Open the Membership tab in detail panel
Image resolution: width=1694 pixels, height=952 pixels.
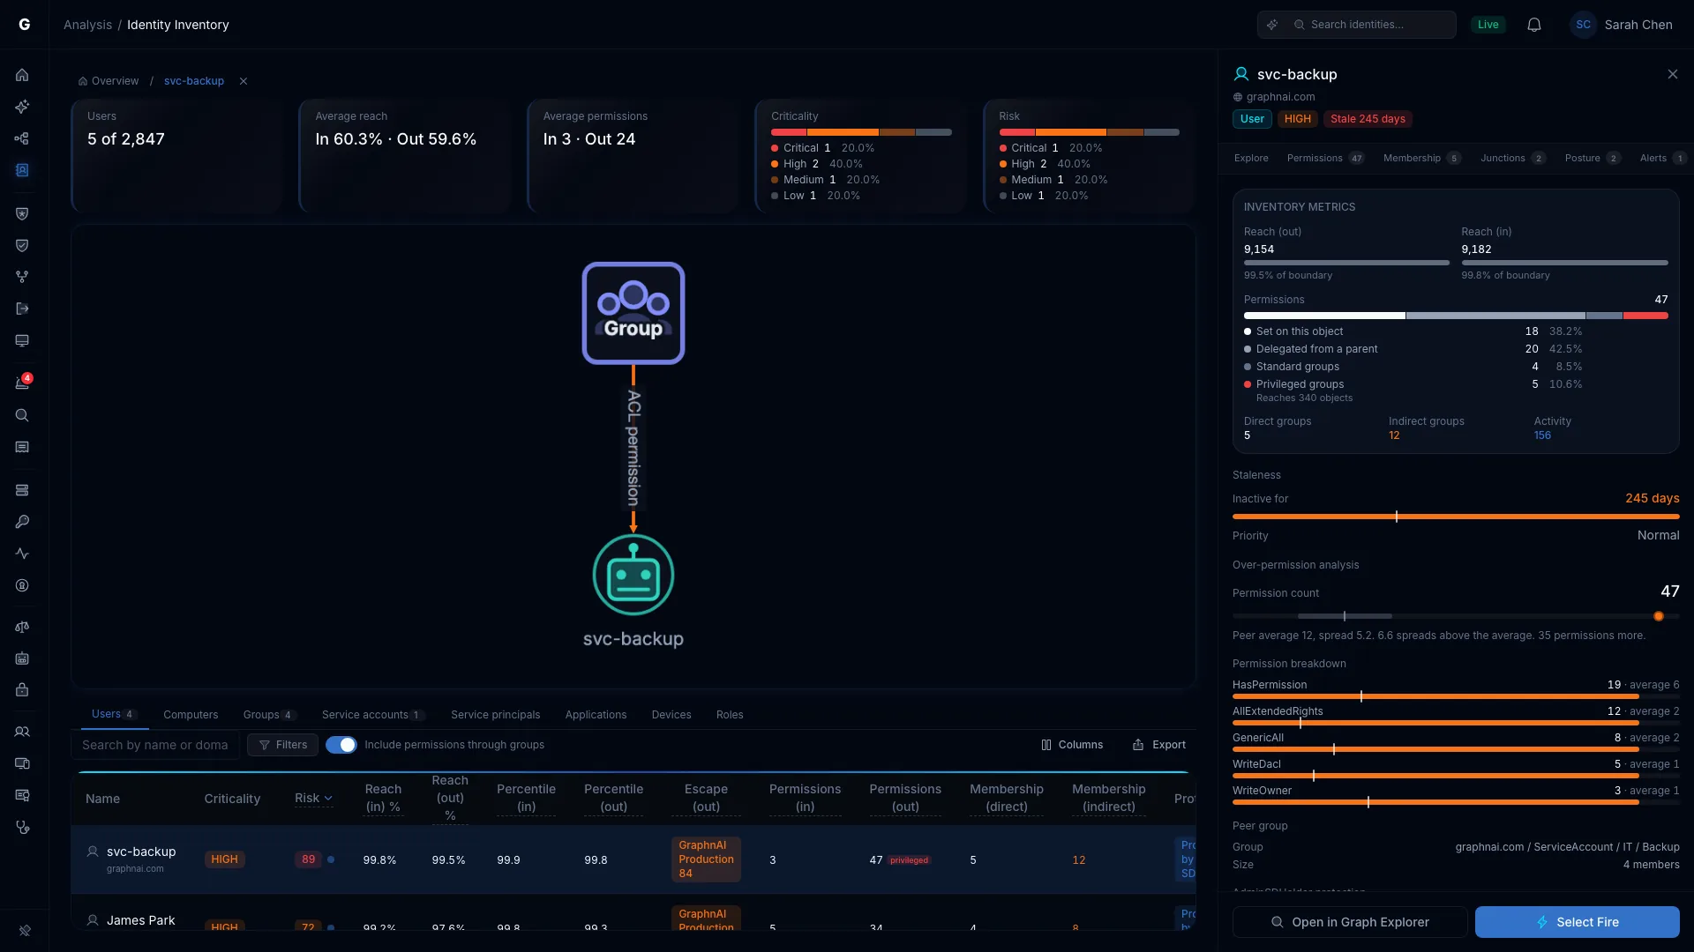click(1422, 158)
